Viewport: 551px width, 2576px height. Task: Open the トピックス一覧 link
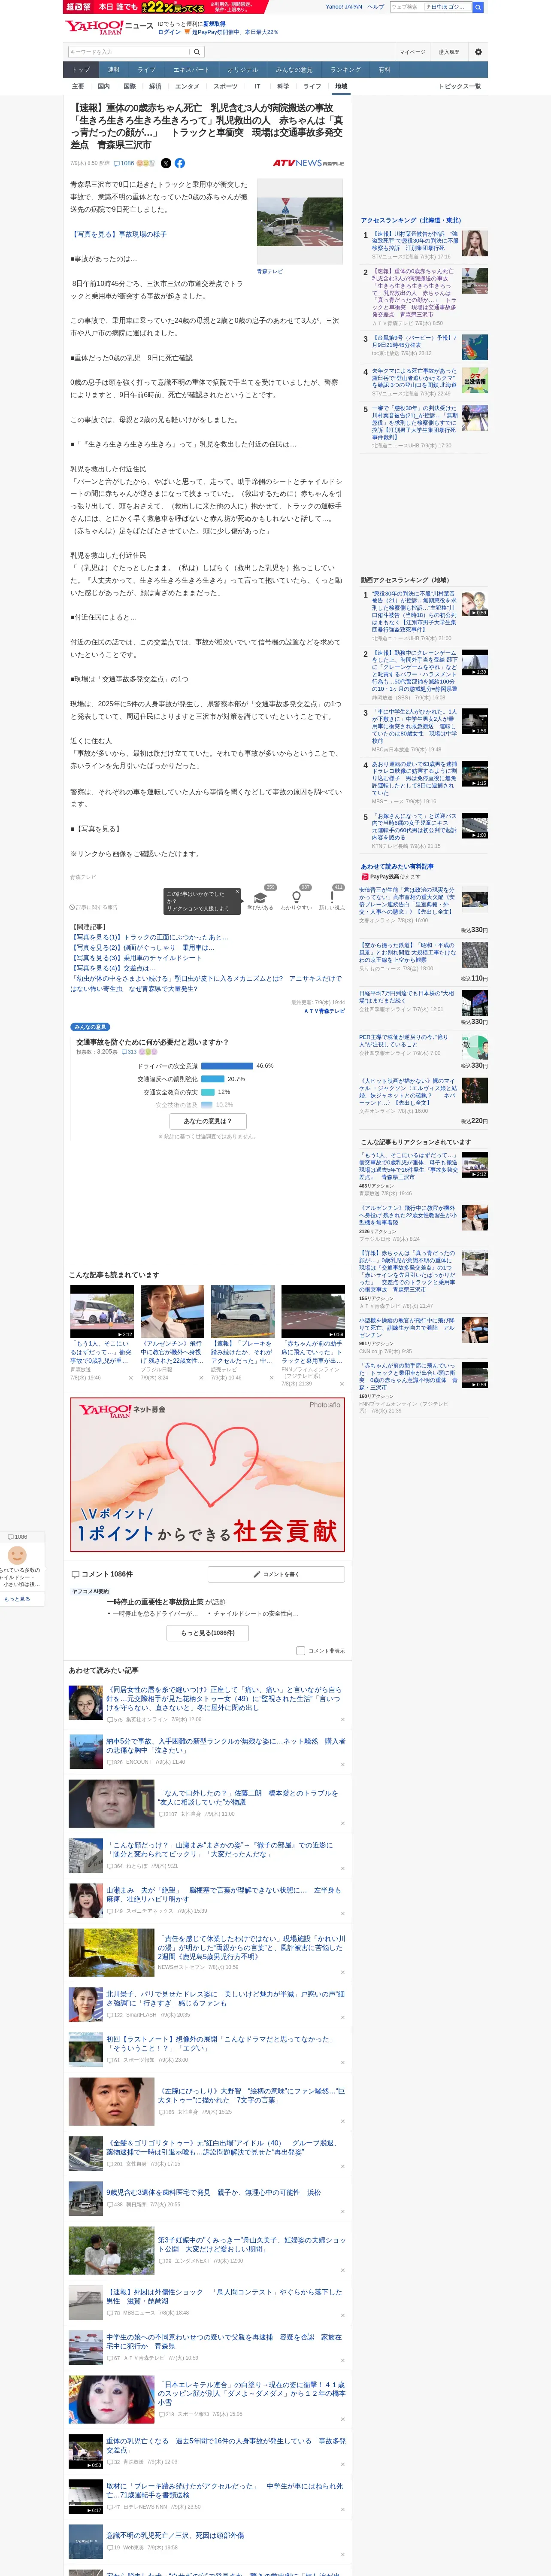[460, 87]
